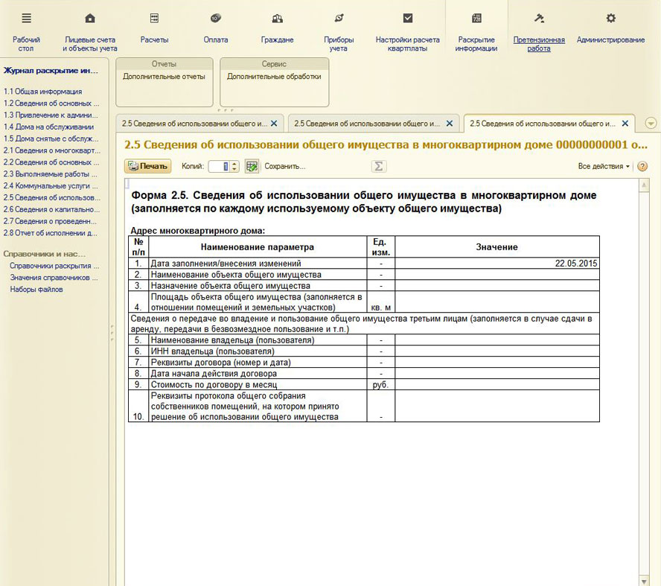
Task: Click the scroll down arrow of report
Action: [644, 580]
